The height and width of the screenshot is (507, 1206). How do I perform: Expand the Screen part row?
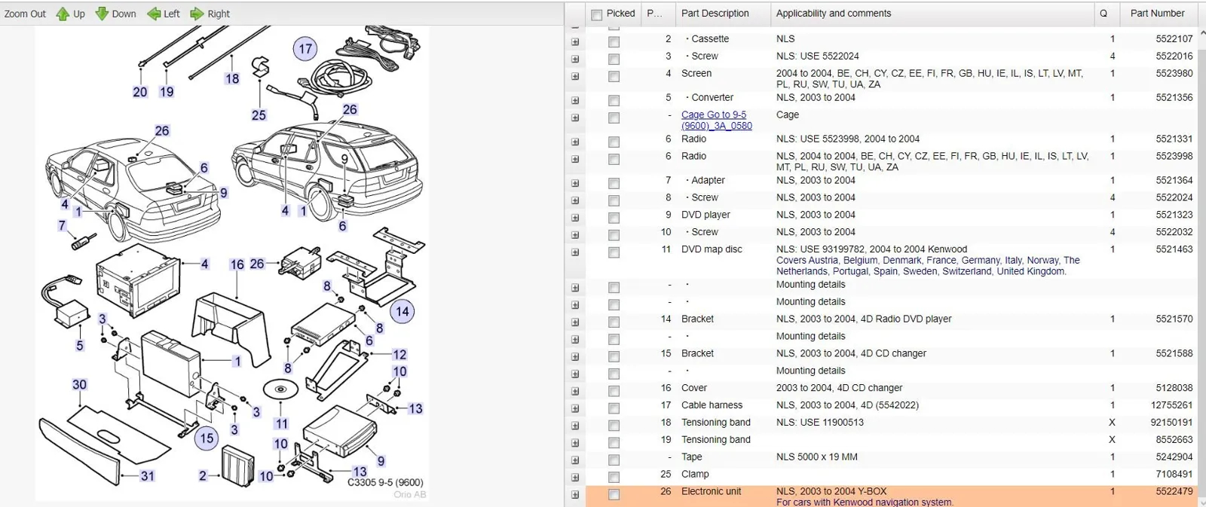pyautogui.click(x=575, y=77)
